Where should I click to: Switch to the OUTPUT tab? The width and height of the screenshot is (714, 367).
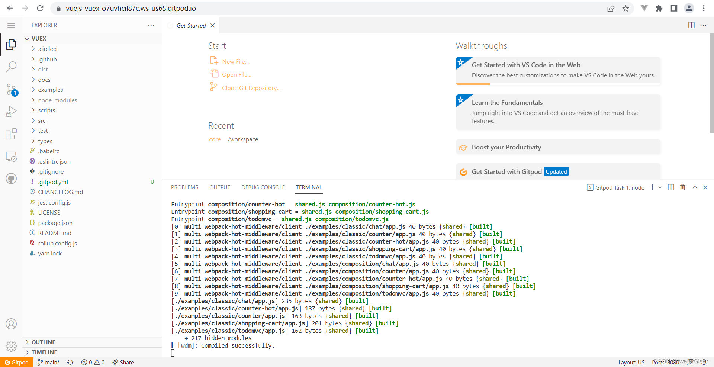(220, 187)
